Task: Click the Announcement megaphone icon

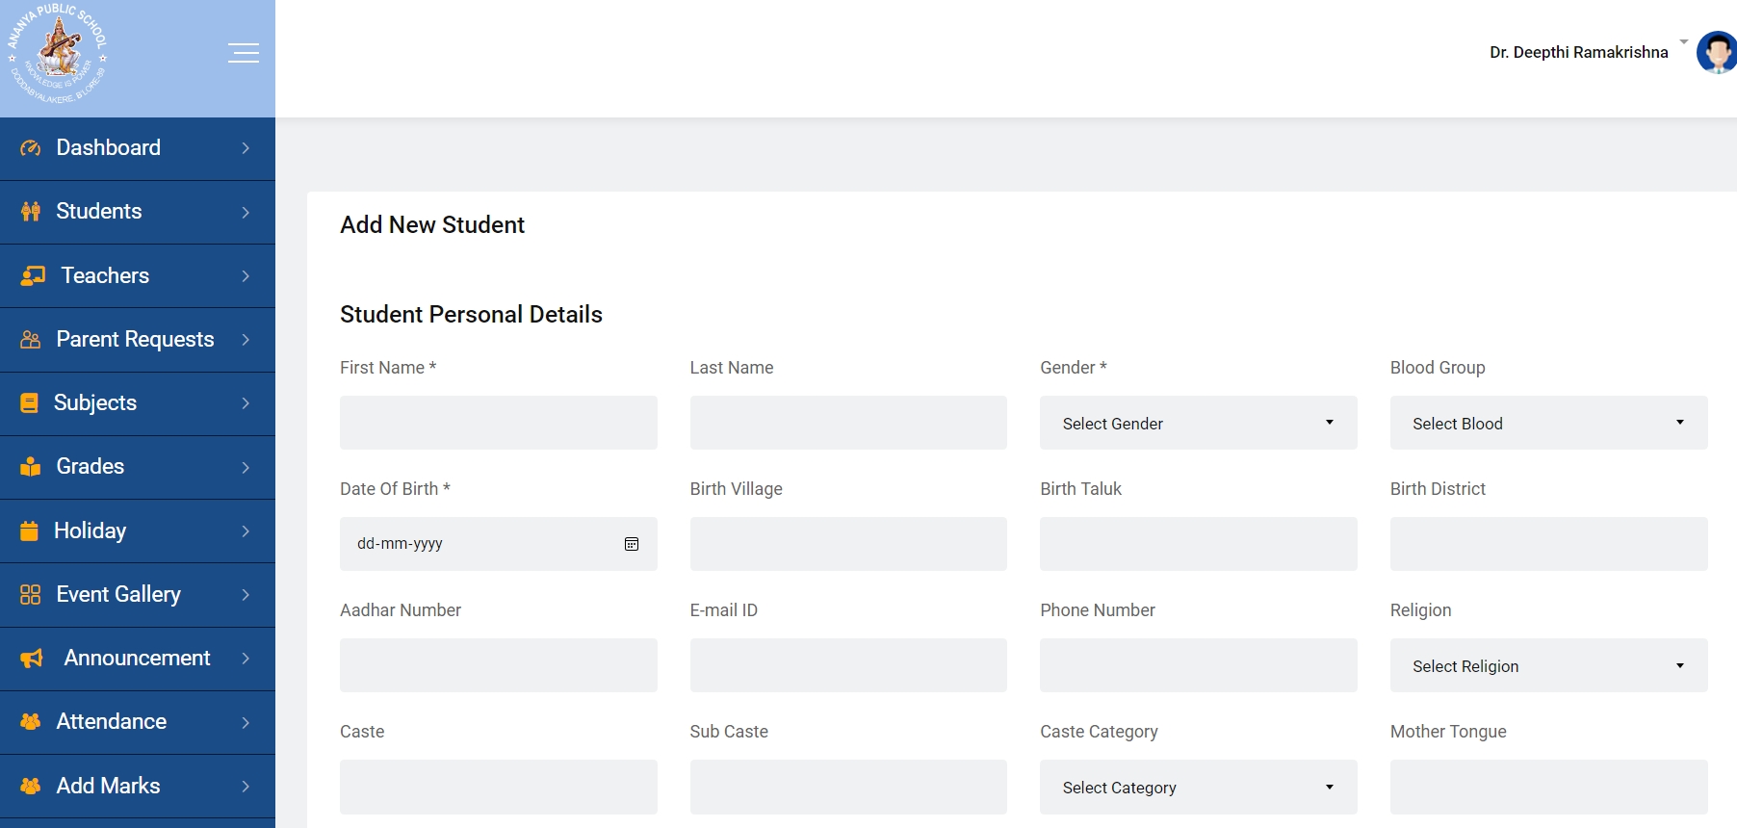Action: 32,659
